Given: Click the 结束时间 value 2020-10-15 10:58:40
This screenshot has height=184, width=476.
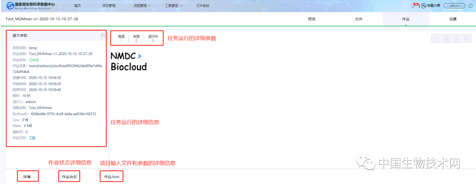Looking at the screenshot, I should pos(45,90).
